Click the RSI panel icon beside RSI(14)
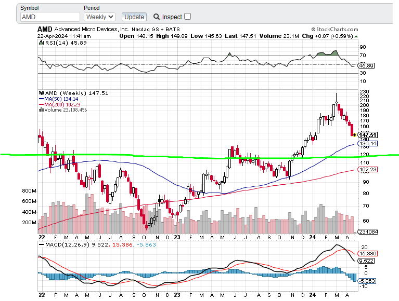This screenshot has height=301, width=399. (x=41, y=43)
